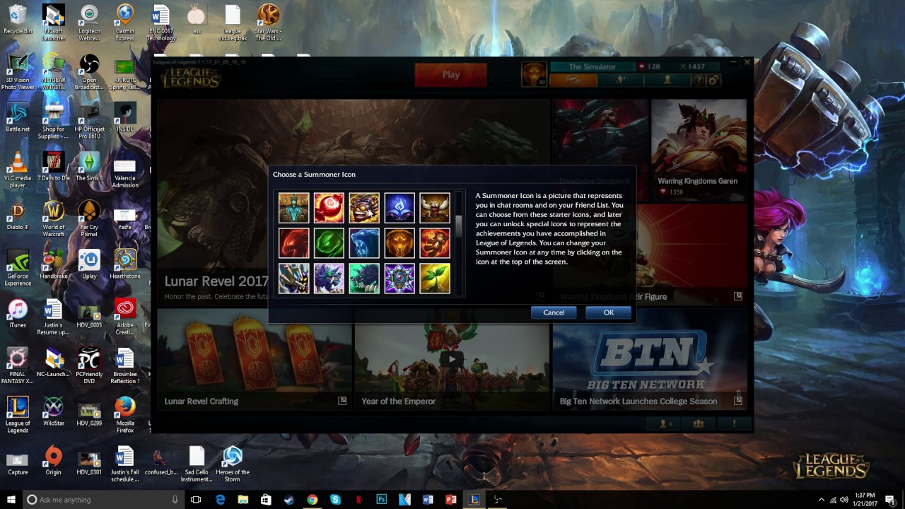Choose the red candy summoner icon
This screenshot has height=509, width=905.
[329, 208]
